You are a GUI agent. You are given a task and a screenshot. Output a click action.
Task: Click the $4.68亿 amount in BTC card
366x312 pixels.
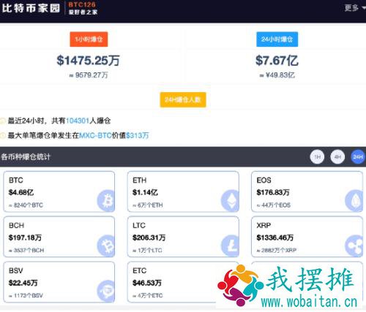click(x=21, y=192)
